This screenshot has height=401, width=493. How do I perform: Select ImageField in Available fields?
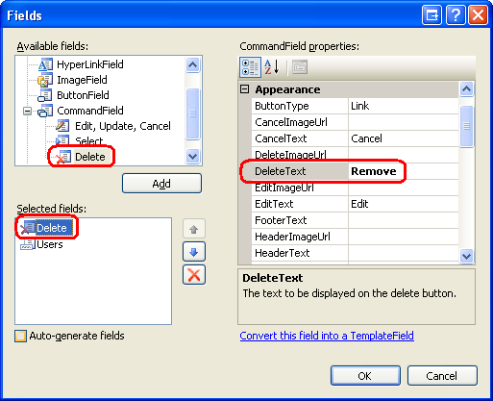(82, 80)
